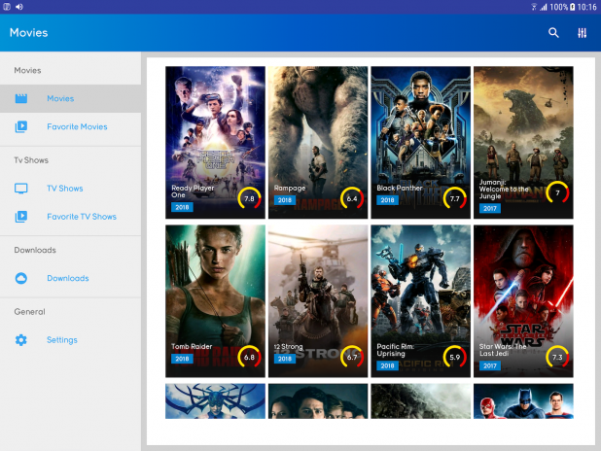Image resolution: width=601 pixels, height=451 pixels.
Task: Open the Rampage movie poster
Action: point(318,142)
